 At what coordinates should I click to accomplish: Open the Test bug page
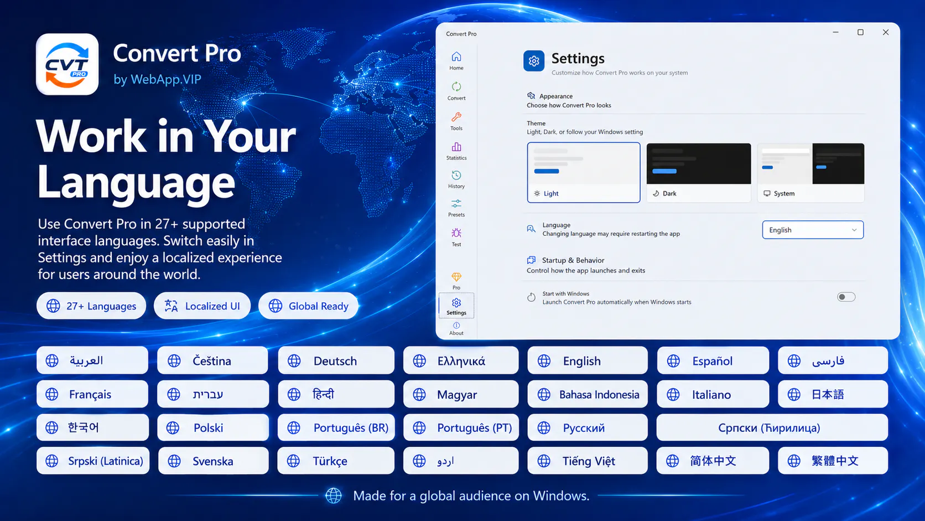point(456,237)
